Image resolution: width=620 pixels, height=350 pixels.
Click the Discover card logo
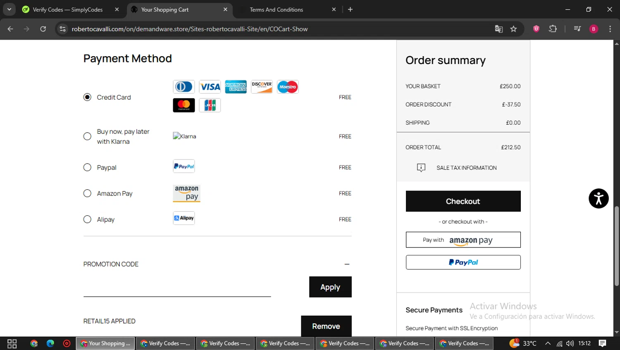(262, 87)
